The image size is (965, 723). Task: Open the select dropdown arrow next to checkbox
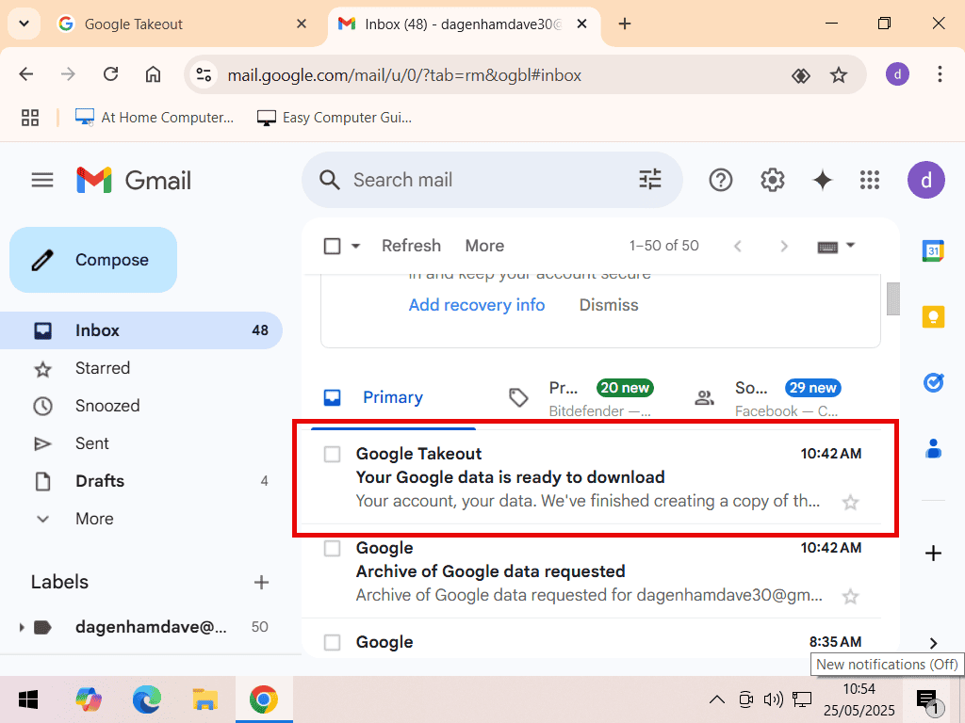coord(355,246)
